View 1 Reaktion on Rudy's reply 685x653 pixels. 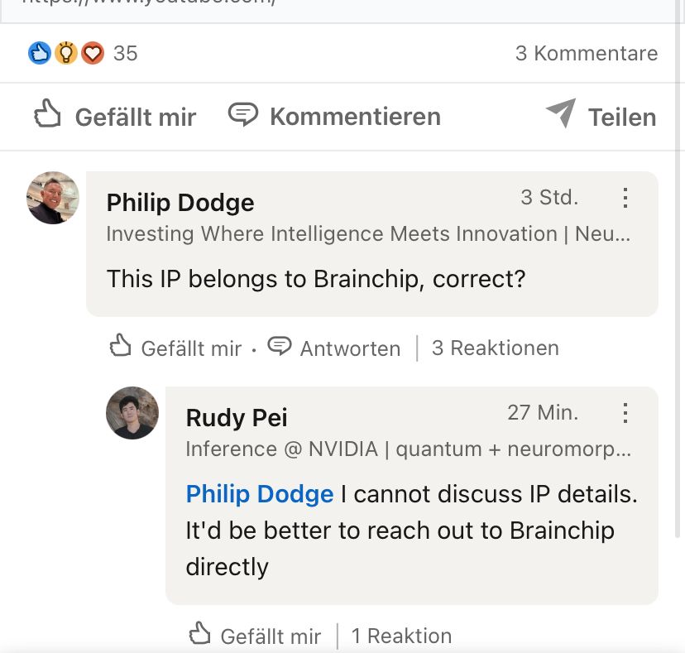tap(401, 636)
